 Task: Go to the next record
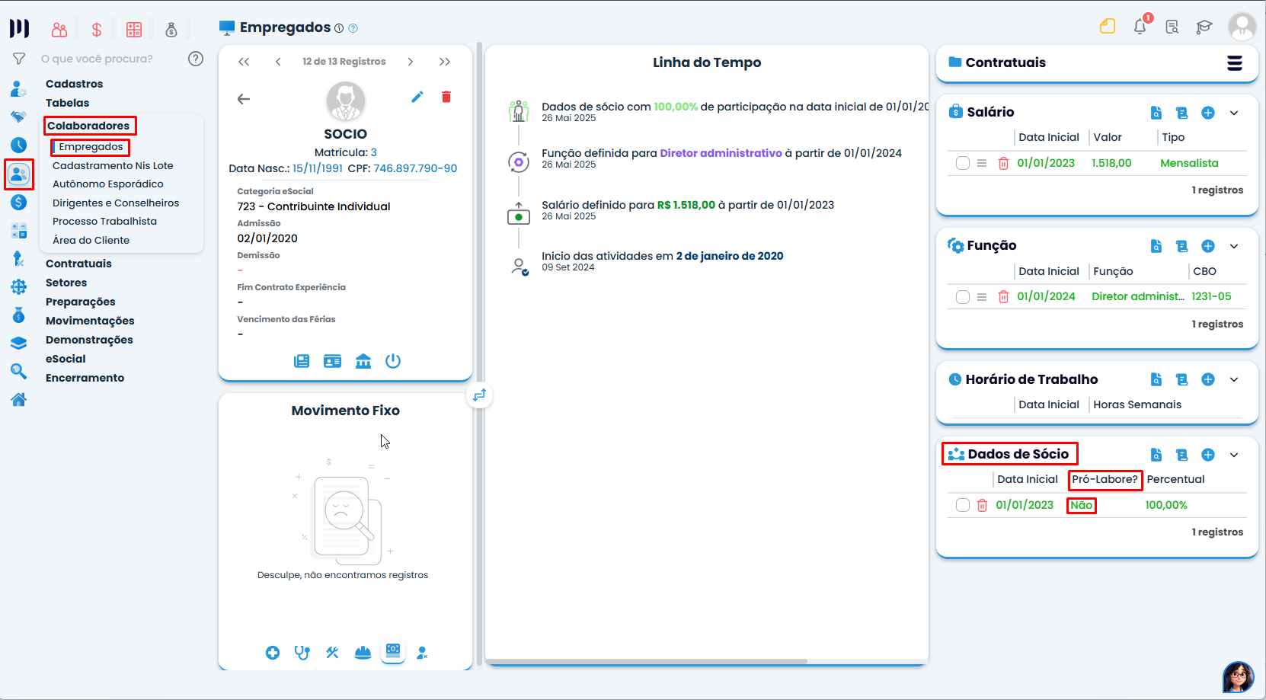pyautogui.click(x=410, y=62)
